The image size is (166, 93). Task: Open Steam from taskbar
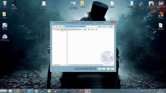tap(43, 91)
